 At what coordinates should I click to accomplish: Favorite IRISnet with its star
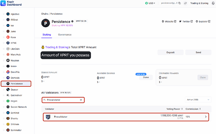[x=4, y=20]
